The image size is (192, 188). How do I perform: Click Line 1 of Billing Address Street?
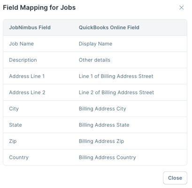click(116, 76)
